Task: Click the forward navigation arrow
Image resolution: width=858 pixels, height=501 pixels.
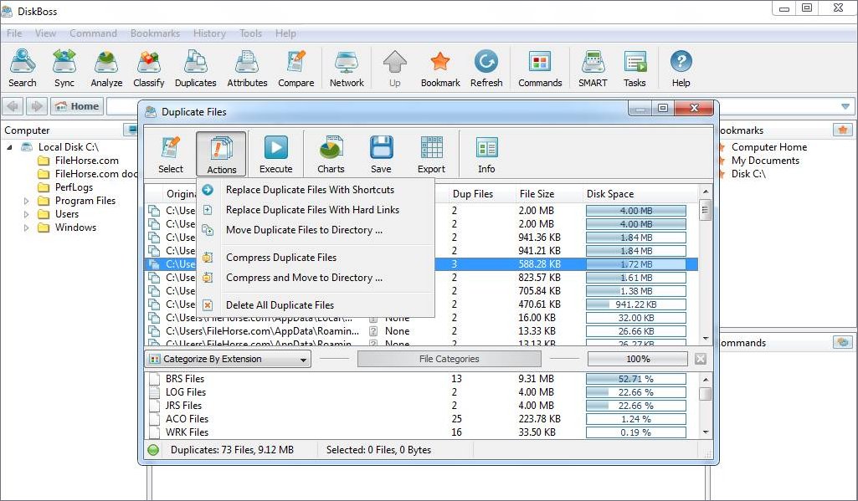Action: (x=37, y=106)
